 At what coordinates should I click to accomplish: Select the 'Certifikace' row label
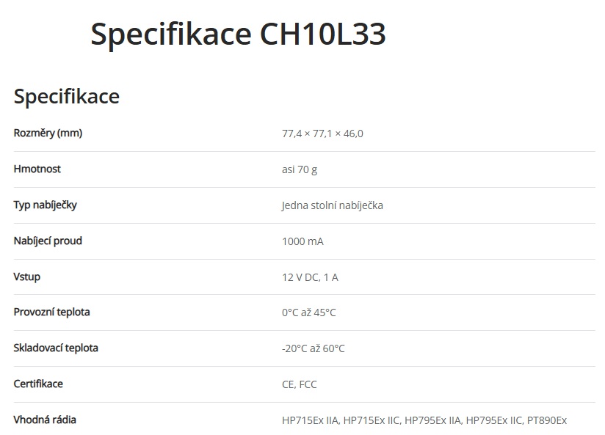click(38, 384)
